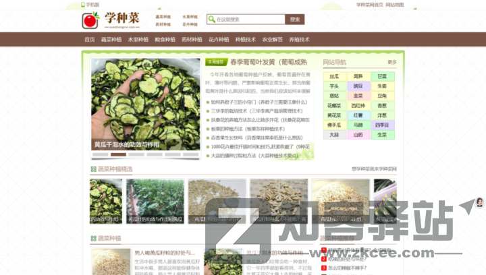Viewport: 486px width, 275px height.
Task: Open the 首页 navigation menu item
Action: pyautogui.click(x=90, y=40)
